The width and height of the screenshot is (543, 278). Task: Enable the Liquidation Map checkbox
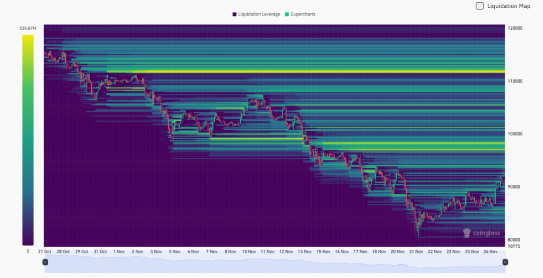tap(479, 6)
